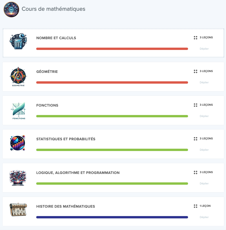Expand Histoire des Mathématiques via Déplier
This screenshot has height=230, width=226.
204,217
